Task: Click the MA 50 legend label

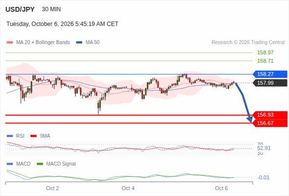Action: tap(93, 43)
